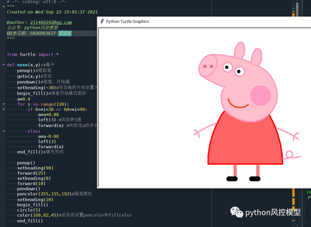
Task: Click the 'for i in range(120):' line
Action: [x=43, y=104]
